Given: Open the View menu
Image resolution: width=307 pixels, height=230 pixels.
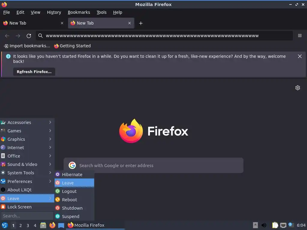Looking at the screenshot, I should click(x=35, y=12).
